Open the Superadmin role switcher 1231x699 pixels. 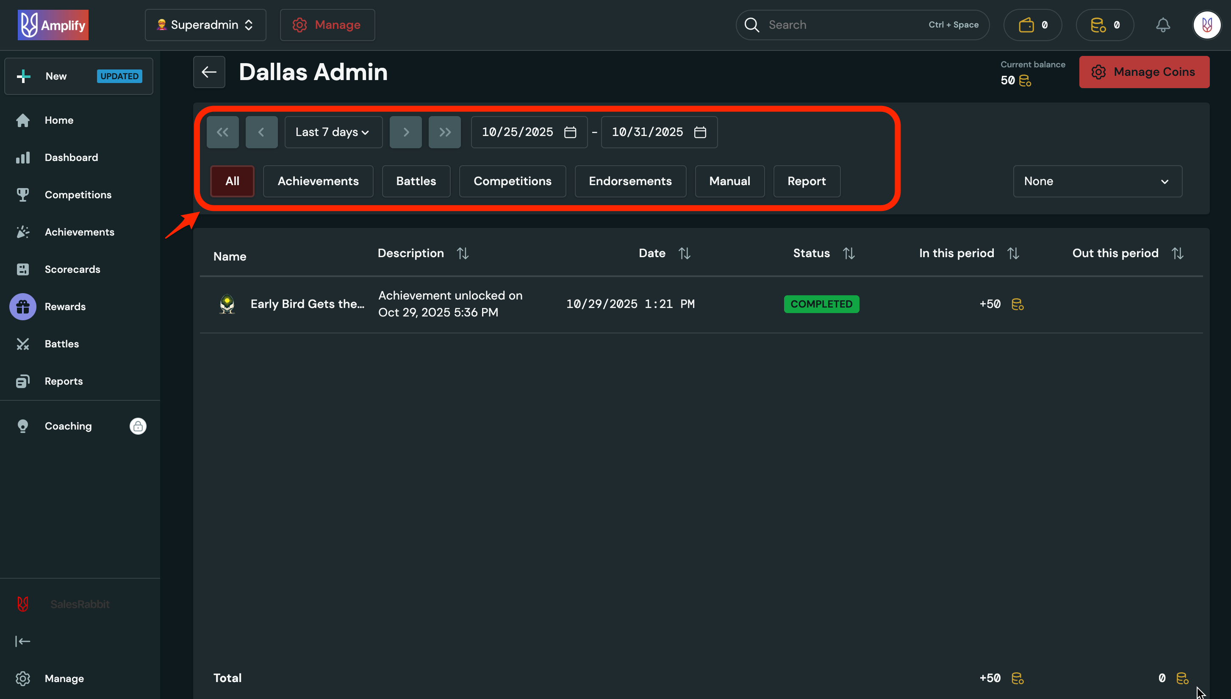[x=205, y=25]
